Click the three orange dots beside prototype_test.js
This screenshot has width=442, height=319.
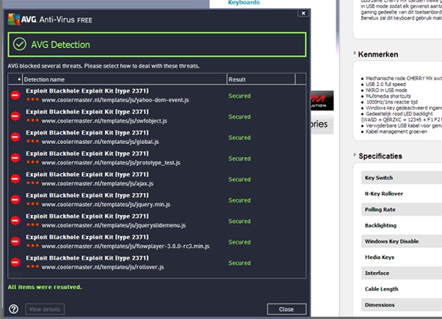(33, 162)
